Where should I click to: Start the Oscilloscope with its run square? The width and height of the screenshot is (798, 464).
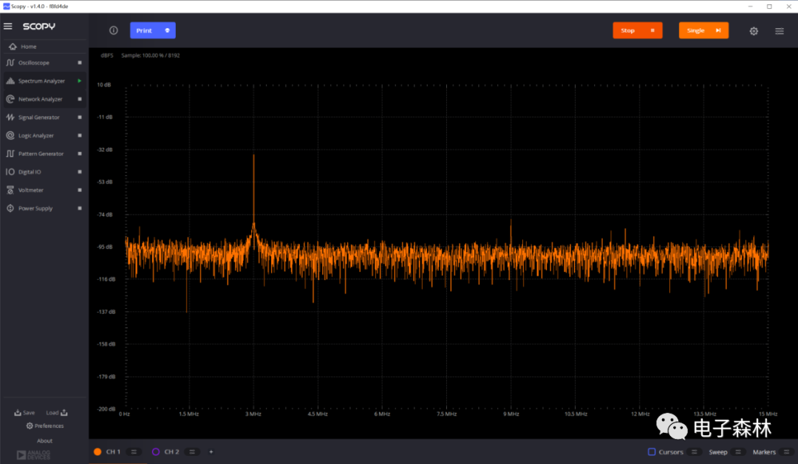point(79,63)
